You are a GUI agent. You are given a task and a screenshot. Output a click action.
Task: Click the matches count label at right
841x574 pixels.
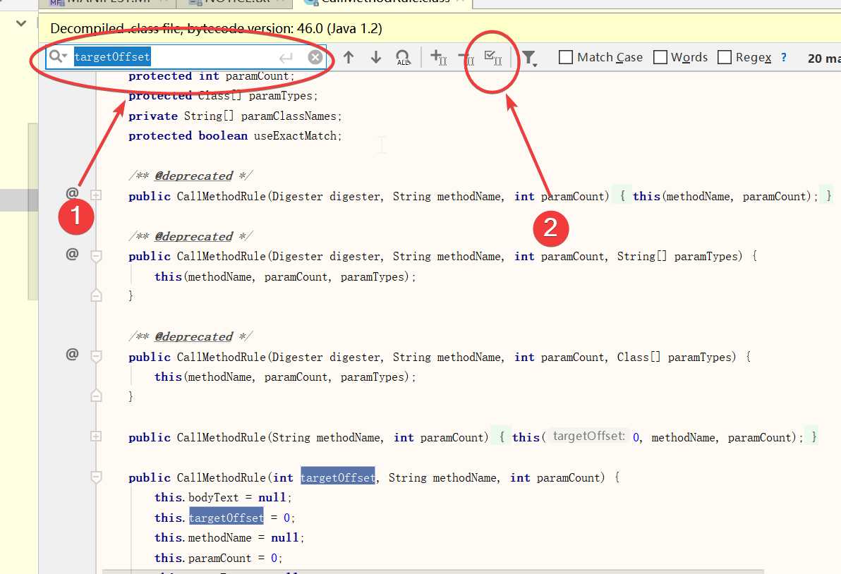pos(824,58)
